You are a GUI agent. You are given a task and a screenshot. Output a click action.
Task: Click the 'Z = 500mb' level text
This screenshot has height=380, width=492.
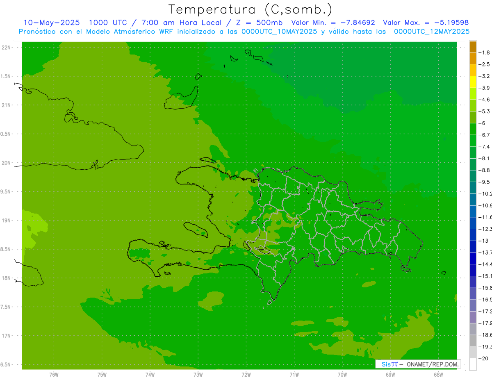[x=257, y=23]
